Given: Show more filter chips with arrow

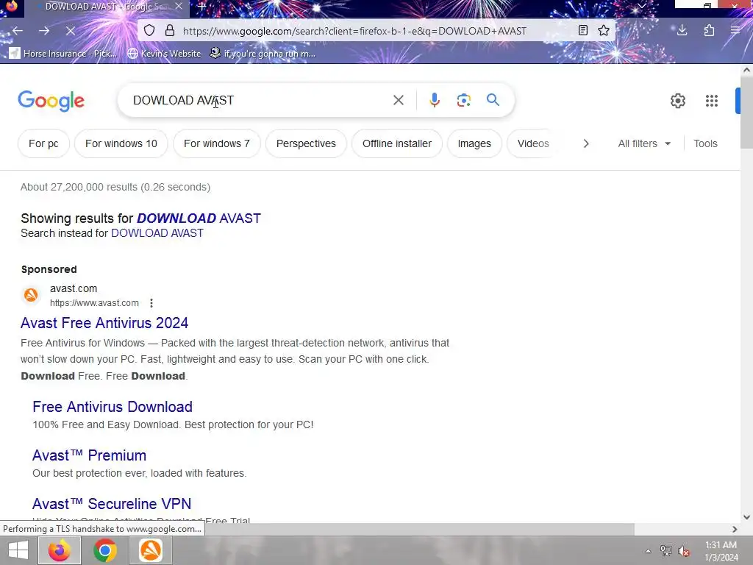Looking at the screenshot, I should point(586,143).
